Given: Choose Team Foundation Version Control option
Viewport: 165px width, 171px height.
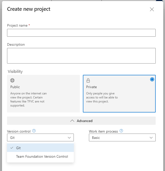Looking at the screenshot, I should [42, 156].
